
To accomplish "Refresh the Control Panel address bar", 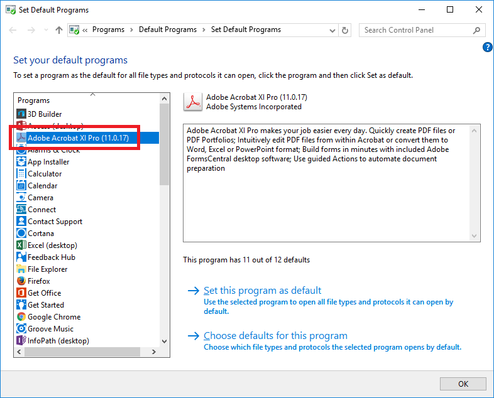I will pos(345,30).
